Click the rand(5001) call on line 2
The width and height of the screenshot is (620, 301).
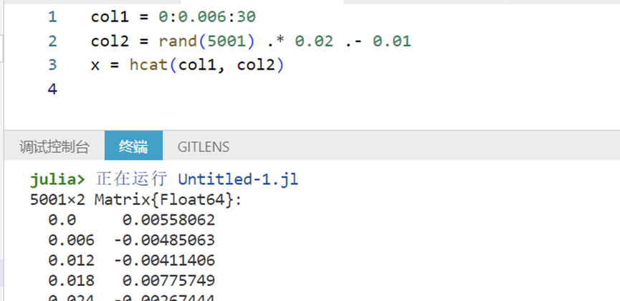(206, 41)
